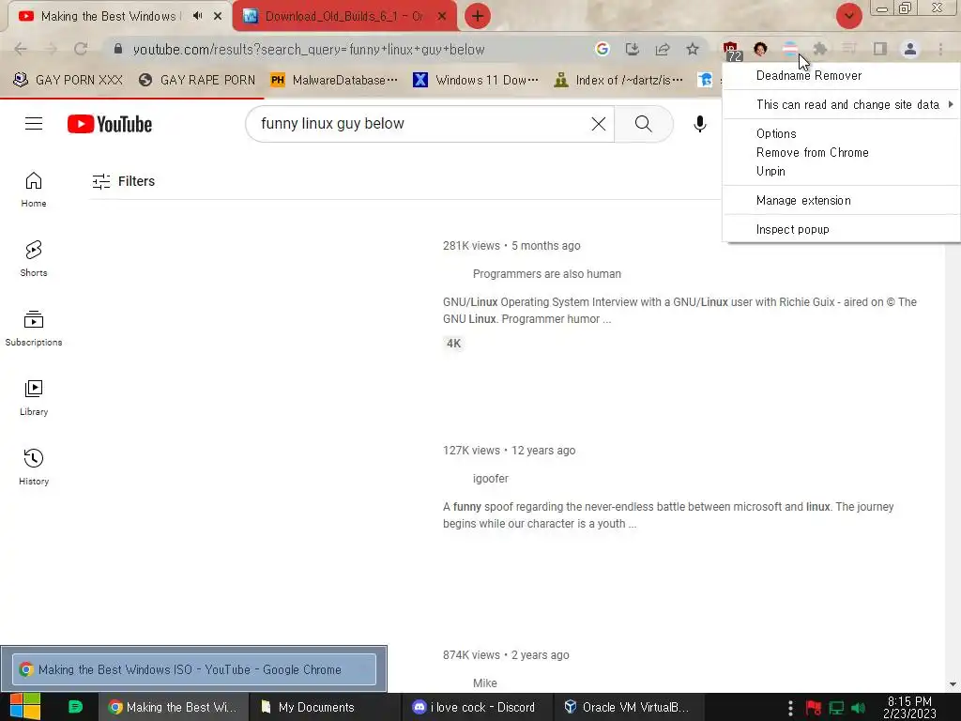Open channel Programmers are also human

click(x=547, y=274)
